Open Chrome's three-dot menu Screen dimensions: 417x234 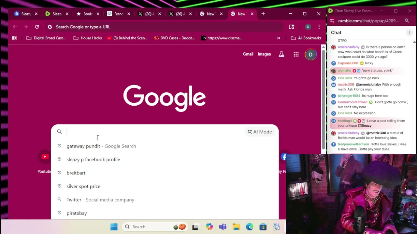[319, 27]
